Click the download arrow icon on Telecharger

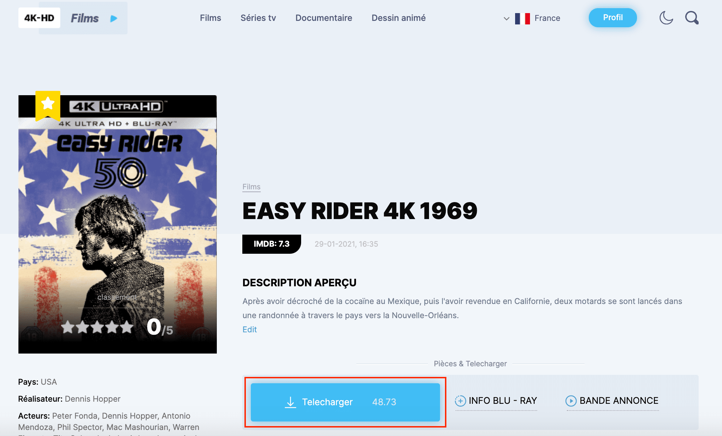[291, 402]
